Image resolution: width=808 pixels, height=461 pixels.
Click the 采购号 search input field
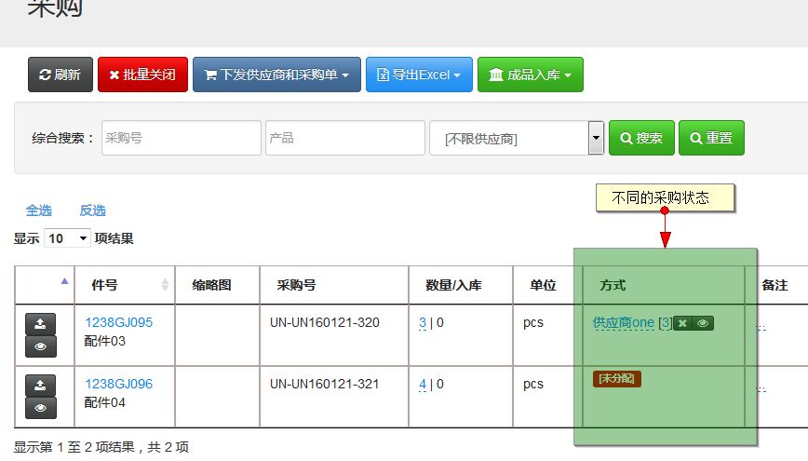(x=181, y=138)
